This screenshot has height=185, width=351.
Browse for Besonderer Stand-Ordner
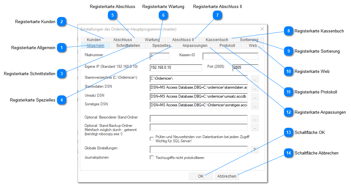point(254,119)
